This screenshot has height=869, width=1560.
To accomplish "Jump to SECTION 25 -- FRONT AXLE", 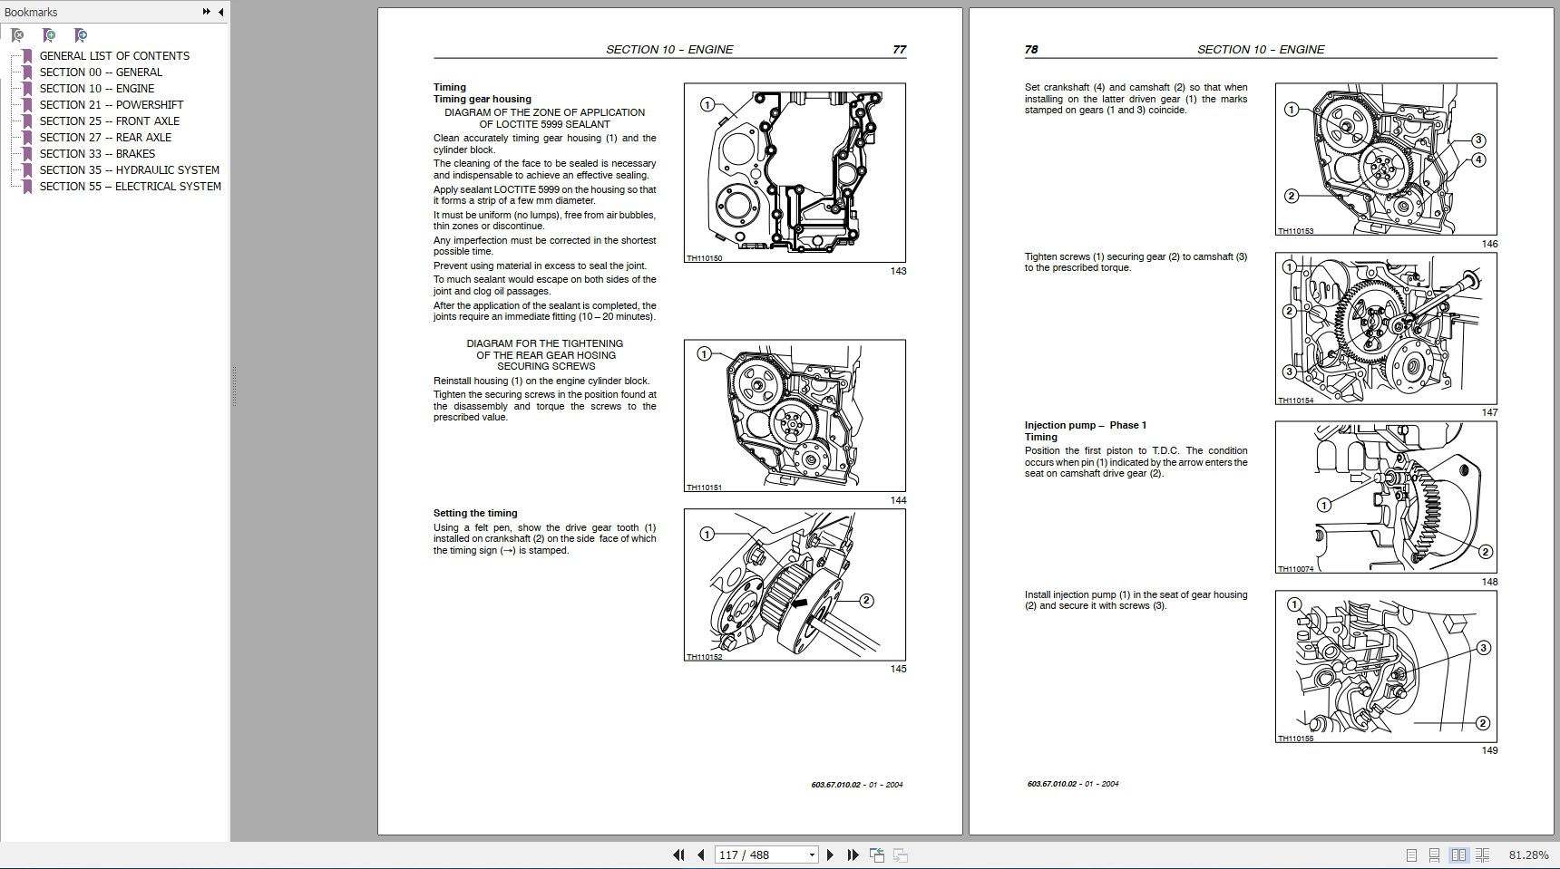I will click(109, 121).
